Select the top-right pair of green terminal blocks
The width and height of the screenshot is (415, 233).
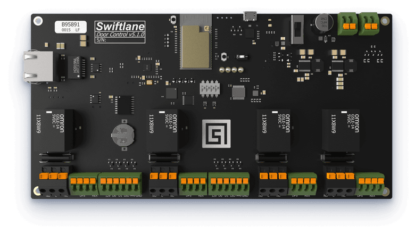point(360,22)
